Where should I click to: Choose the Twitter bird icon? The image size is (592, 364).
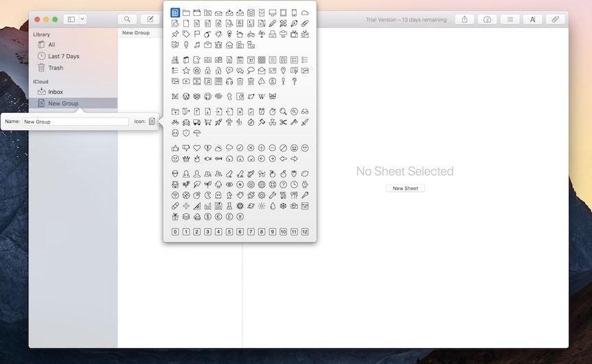[251, 96]
